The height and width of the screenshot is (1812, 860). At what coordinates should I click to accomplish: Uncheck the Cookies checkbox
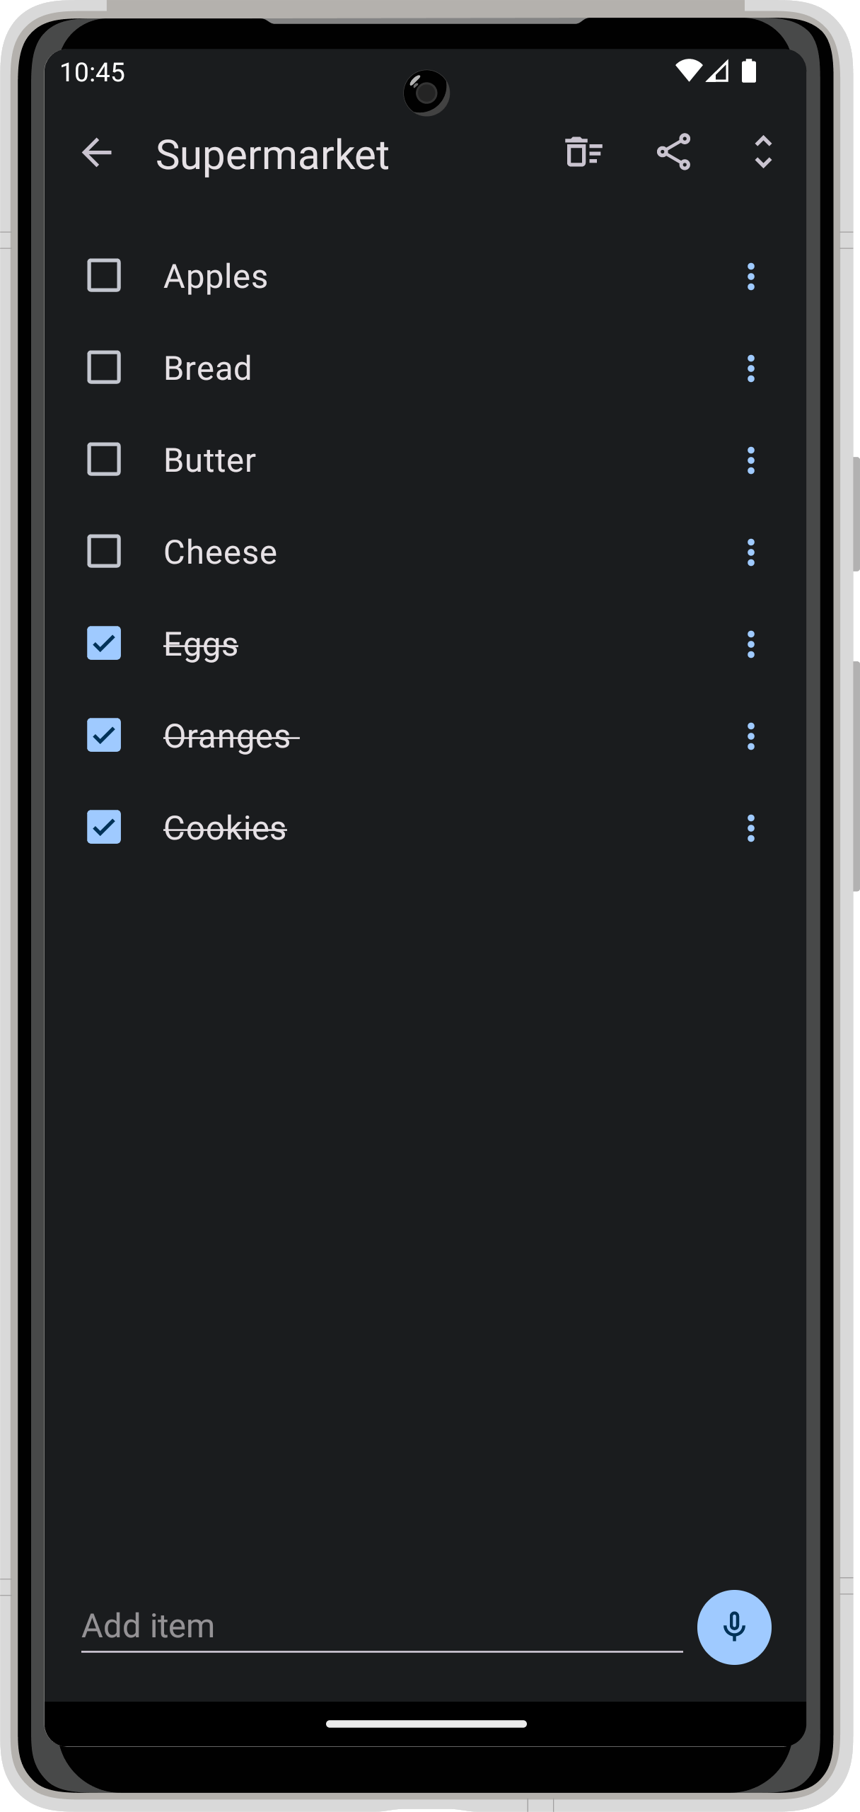[x=104, y=827]
